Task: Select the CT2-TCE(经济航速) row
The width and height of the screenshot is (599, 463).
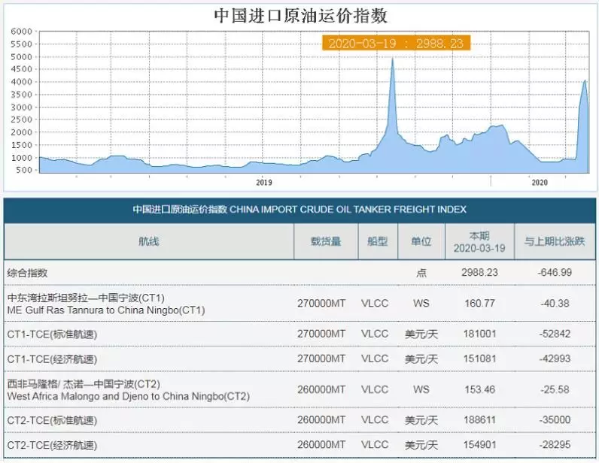Action: pyautogui.click(x=299, y=445)
